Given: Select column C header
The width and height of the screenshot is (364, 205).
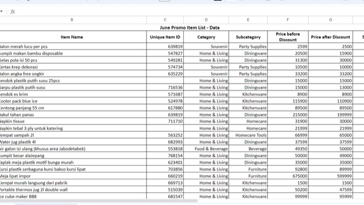Looking at the screenshot, I should coord(165,20).
